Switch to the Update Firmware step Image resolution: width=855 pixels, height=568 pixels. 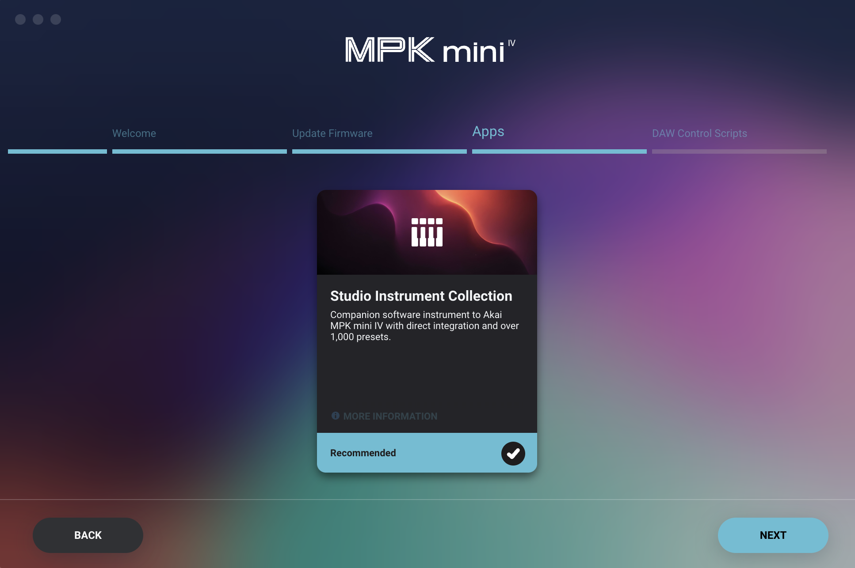coord(332,133)
